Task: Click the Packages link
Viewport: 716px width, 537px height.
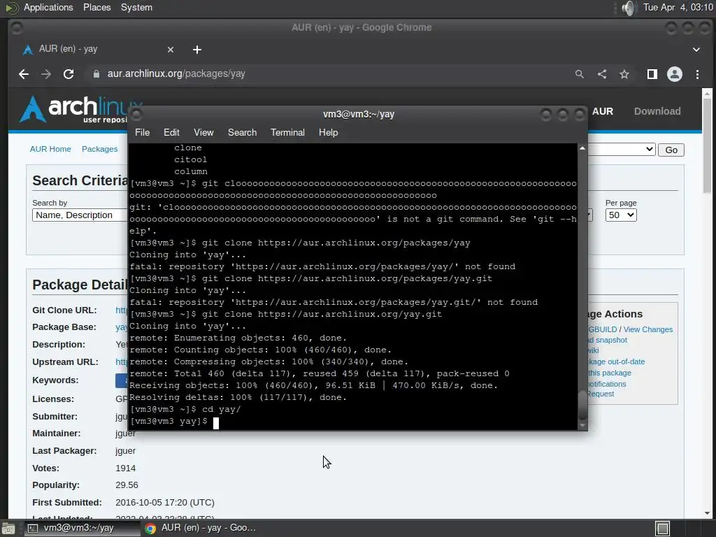Action: pos(99,149)
